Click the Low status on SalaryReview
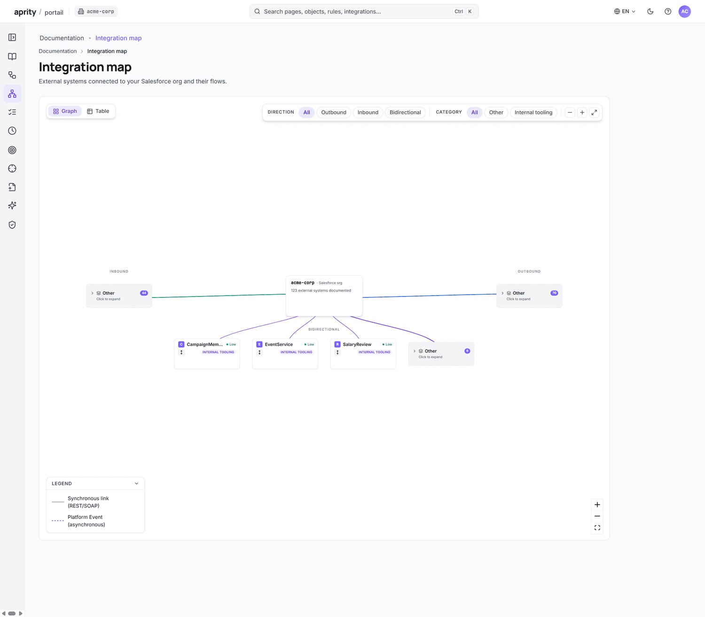The width and height of the screenshot is (705, 617). tap(387, 344)
